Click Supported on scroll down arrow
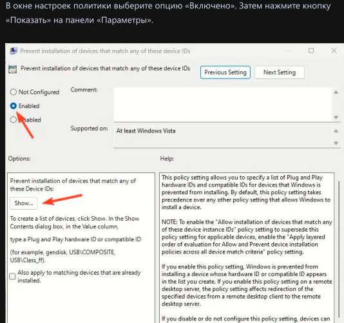 tap(336, 143)
